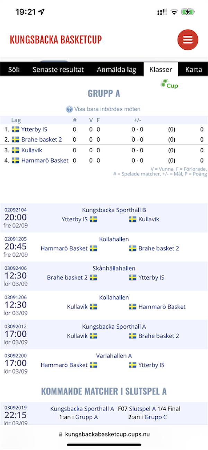208x450 pixels.
Task: Tap the location arrow beside the time
Action: click(42, 12)
